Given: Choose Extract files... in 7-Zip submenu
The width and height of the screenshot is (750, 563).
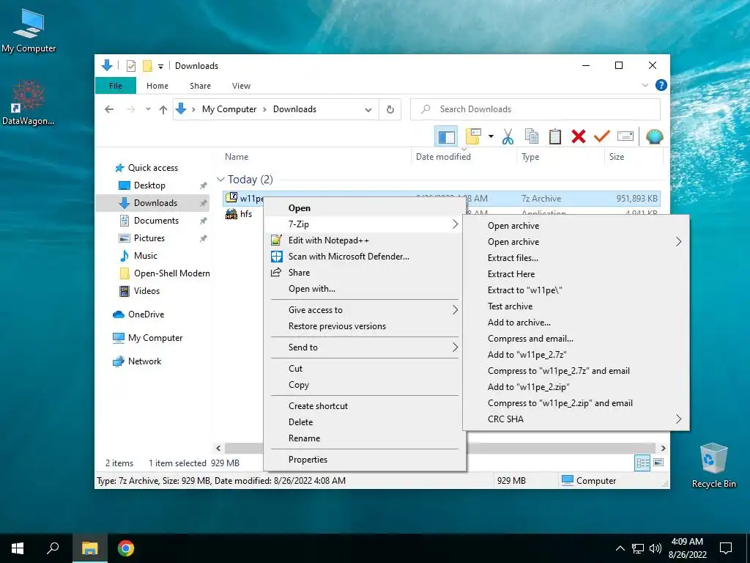Looking at the screenshot, I should click(576, 257).
